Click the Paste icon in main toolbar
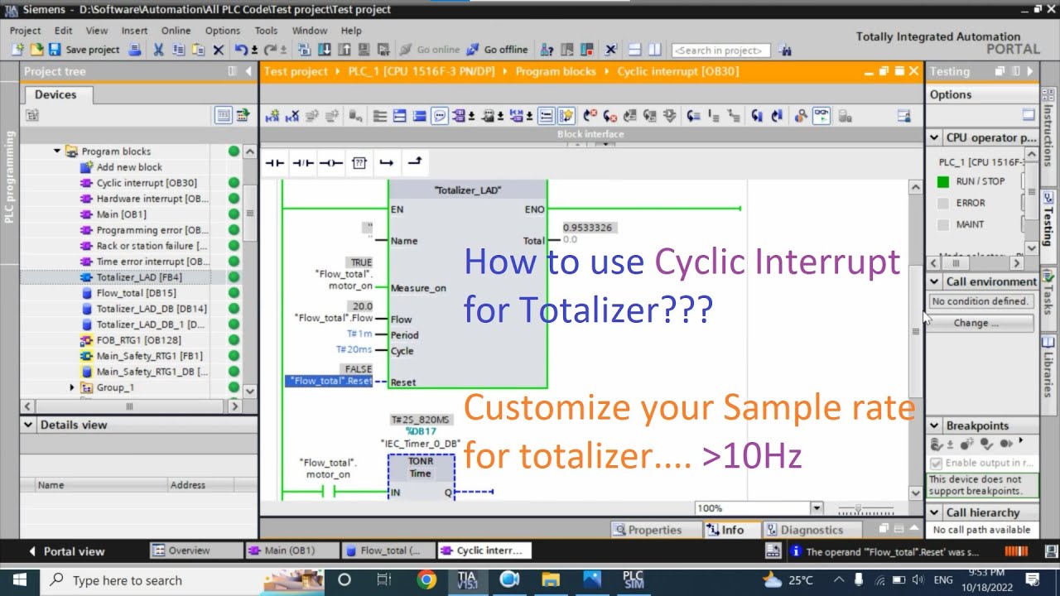The height and width of the screenshot is (596, 1060). (199, 50)
